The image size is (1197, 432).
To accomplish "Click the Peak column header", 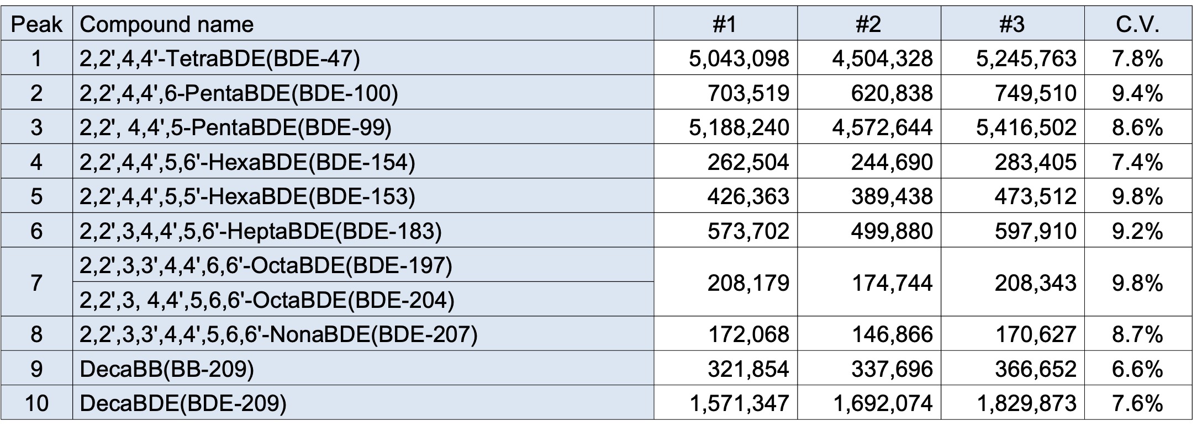I will click(36, 24).
